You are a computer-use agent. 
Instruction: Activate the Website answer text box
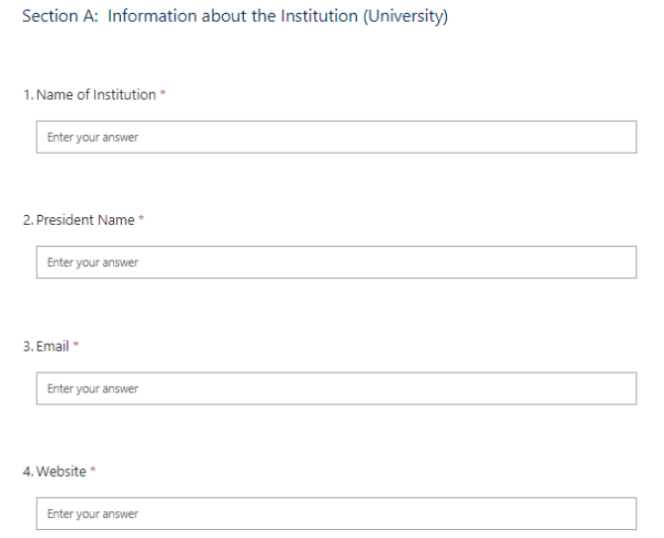[x=336, y=513]
